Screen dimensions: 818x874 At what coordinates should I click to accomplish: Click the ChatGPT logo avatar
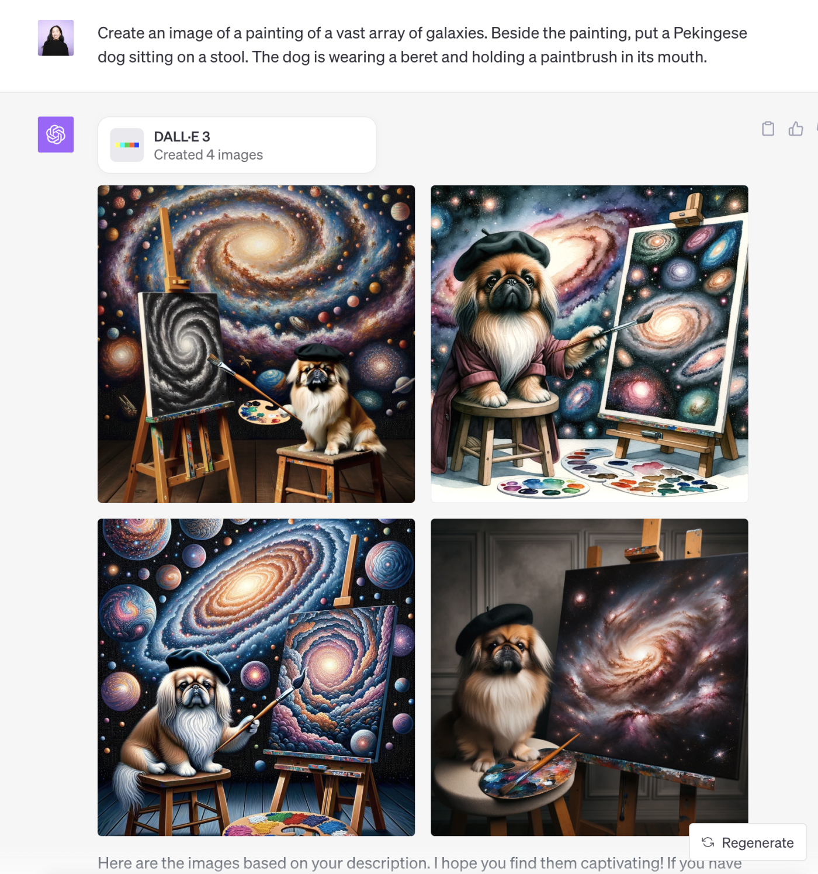tap(56, 134)
